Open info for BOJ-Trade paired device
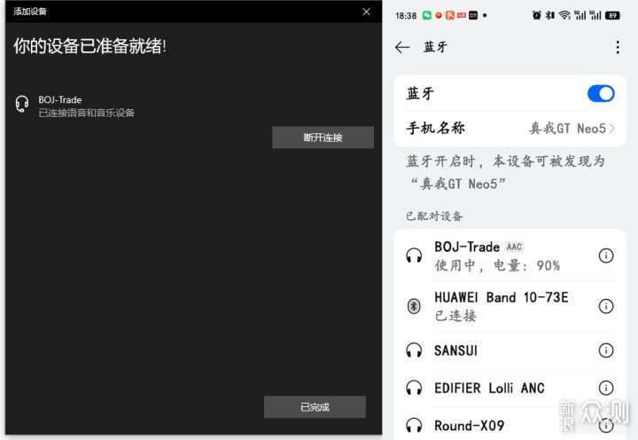 606,255
